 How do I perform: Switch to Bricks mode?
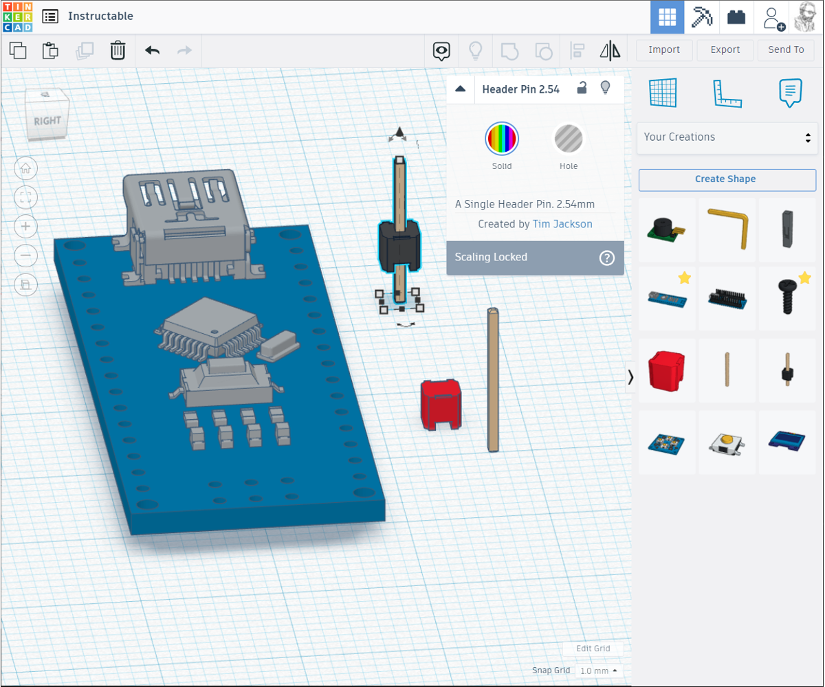click(736, 17)
